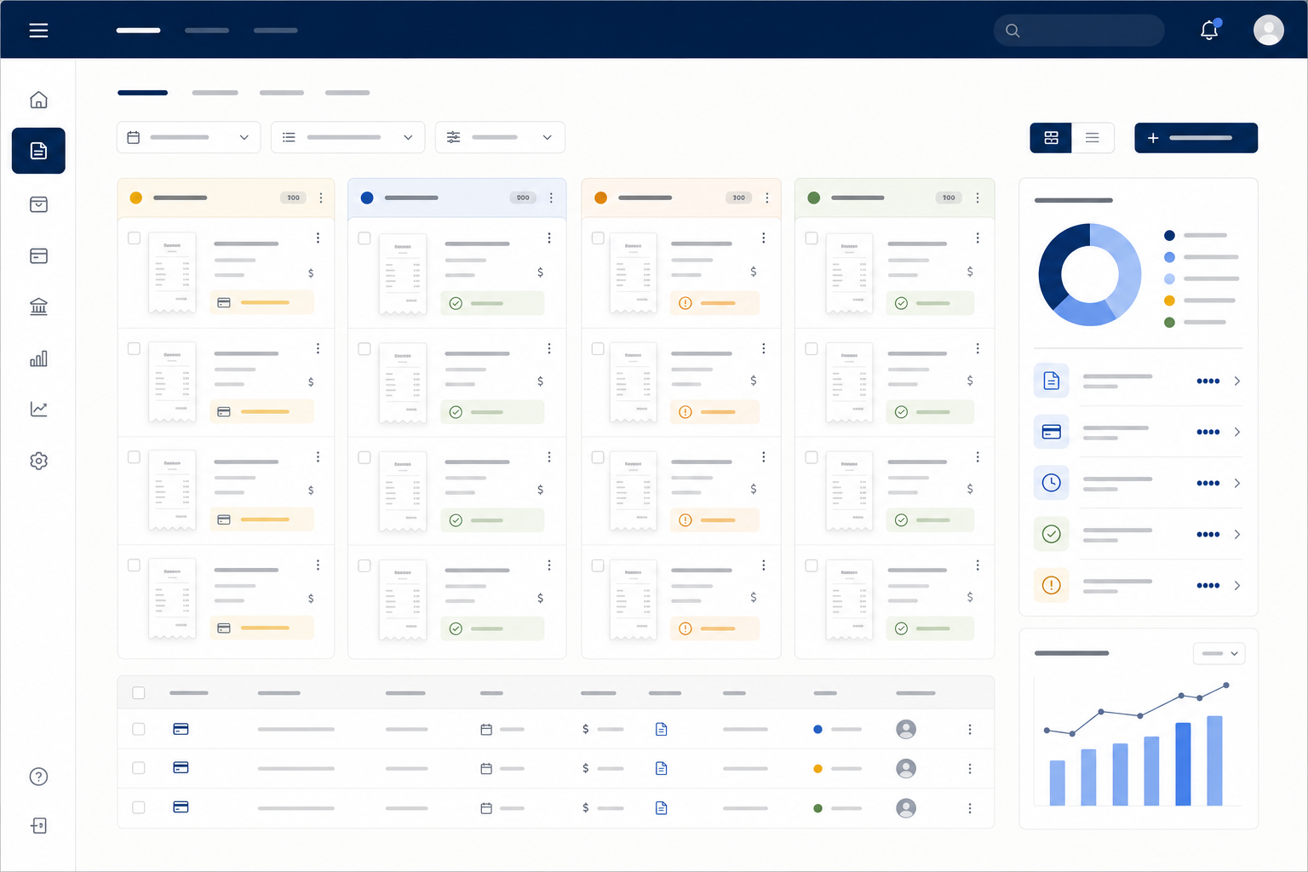The height and width of the screenshot is (872, 1308).
Task: Check first receipt card in orange column
Action: coord(598,238)
